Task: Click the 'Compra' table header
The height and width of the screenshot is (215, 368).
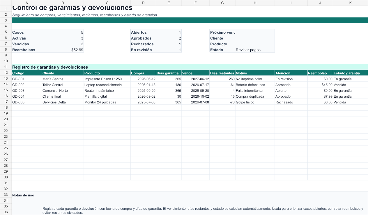Action: (143, 73)
